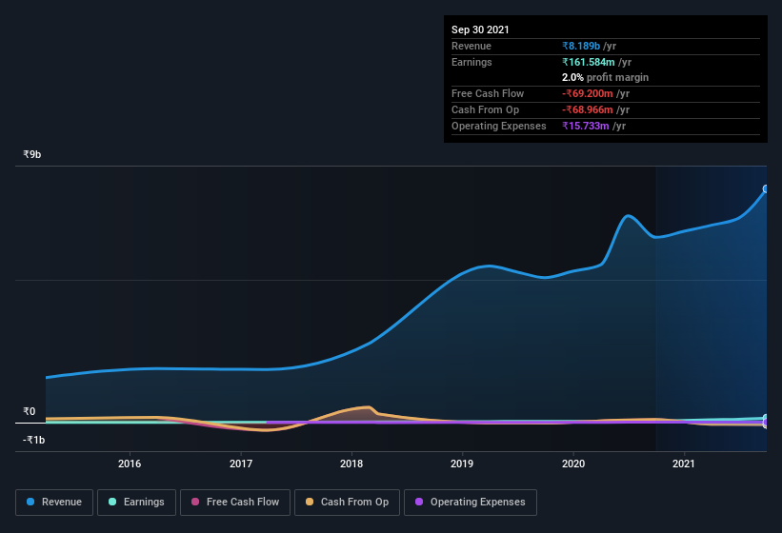782x533 pixels.
Task: Select the 2016 label on time axis
Action: 130,464
